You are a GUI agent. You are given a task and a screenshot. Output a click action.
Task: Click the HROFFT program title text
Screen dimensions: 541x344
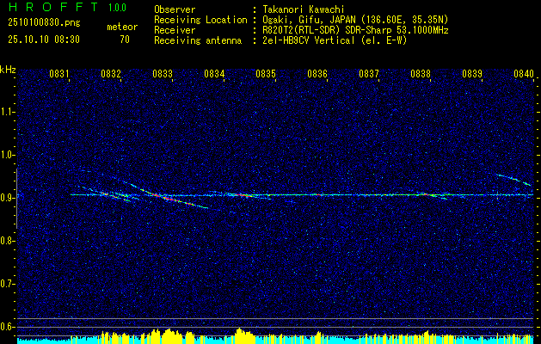tap(53, 7)
